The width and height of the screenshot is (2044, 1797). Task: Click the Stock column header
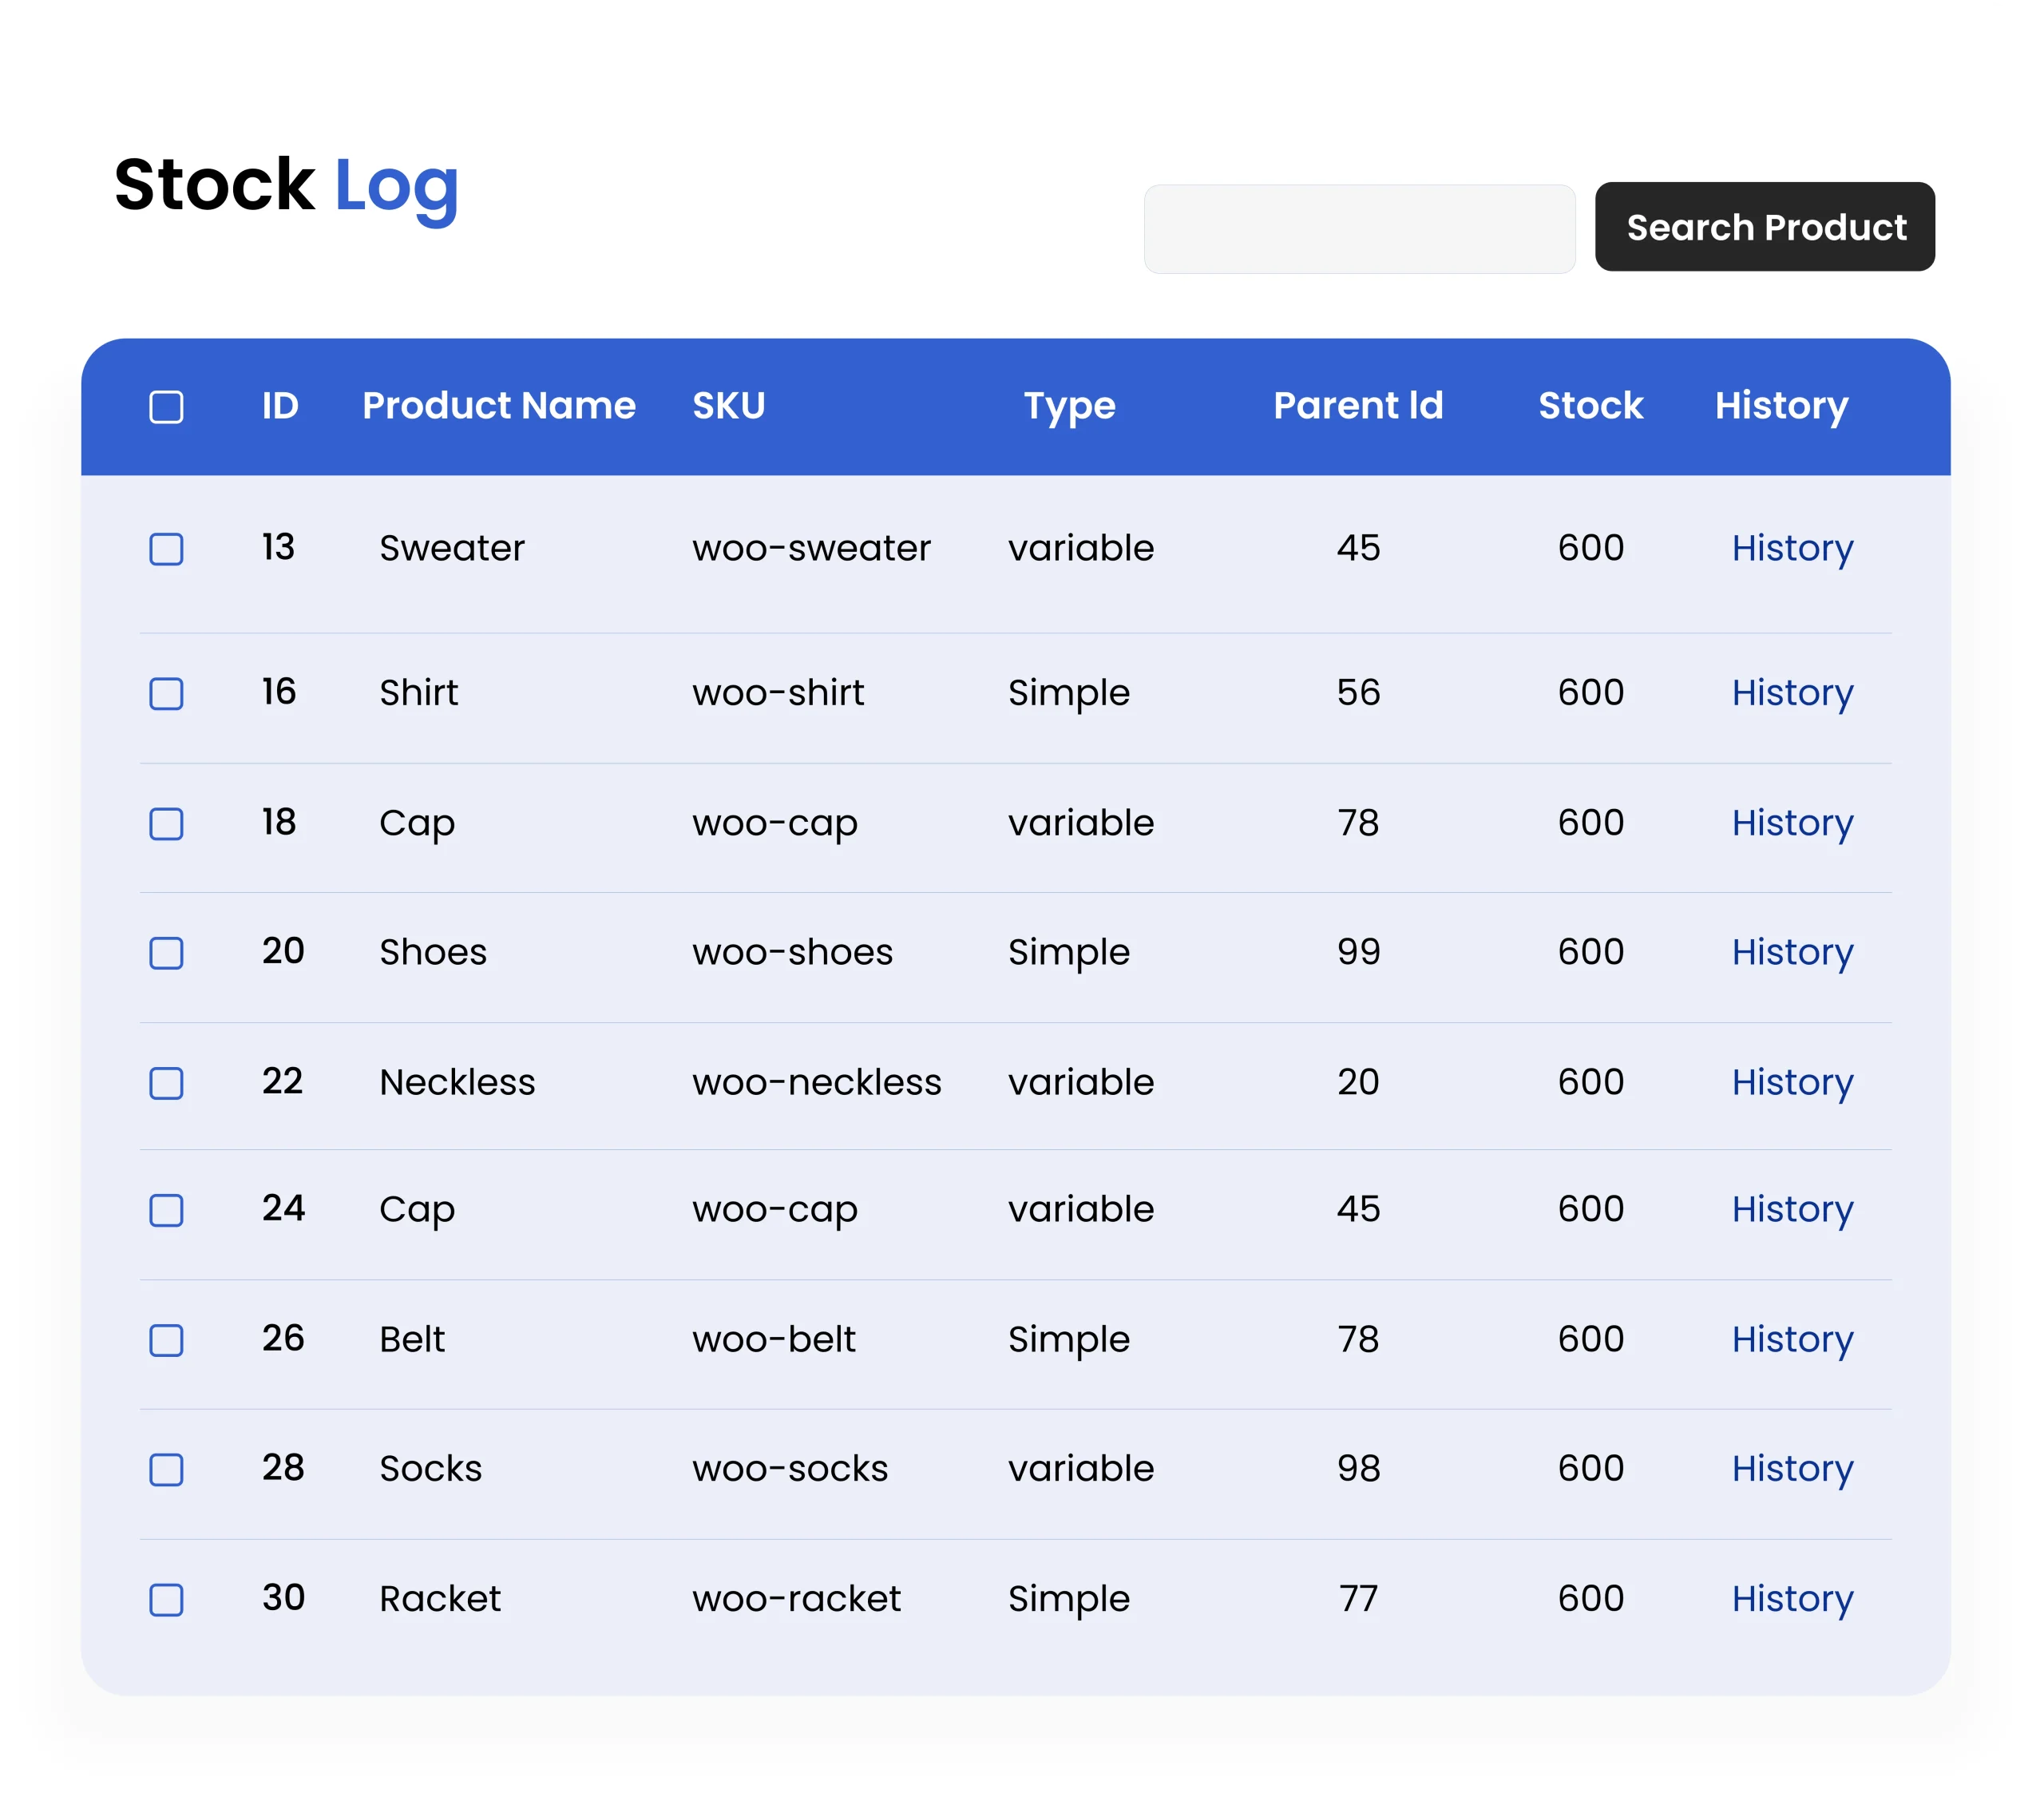click(x=1590, y=405)
